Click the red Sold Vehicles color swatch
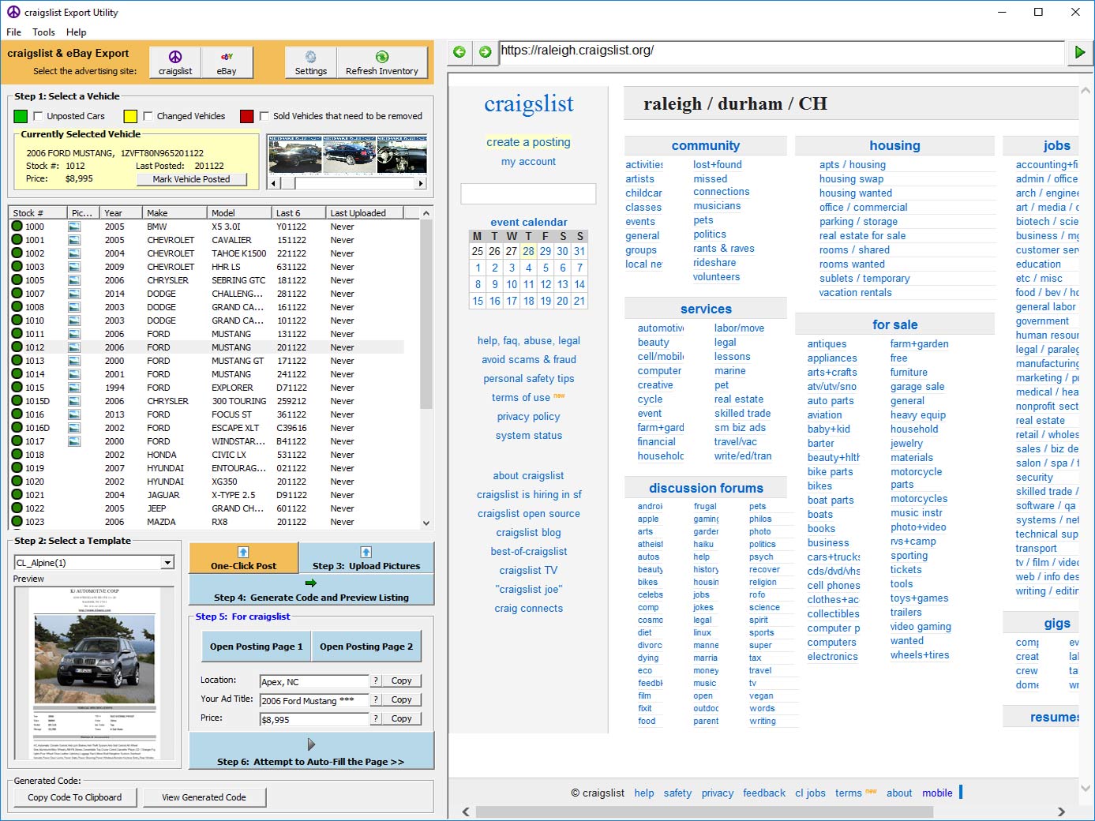 click(246, 116)
